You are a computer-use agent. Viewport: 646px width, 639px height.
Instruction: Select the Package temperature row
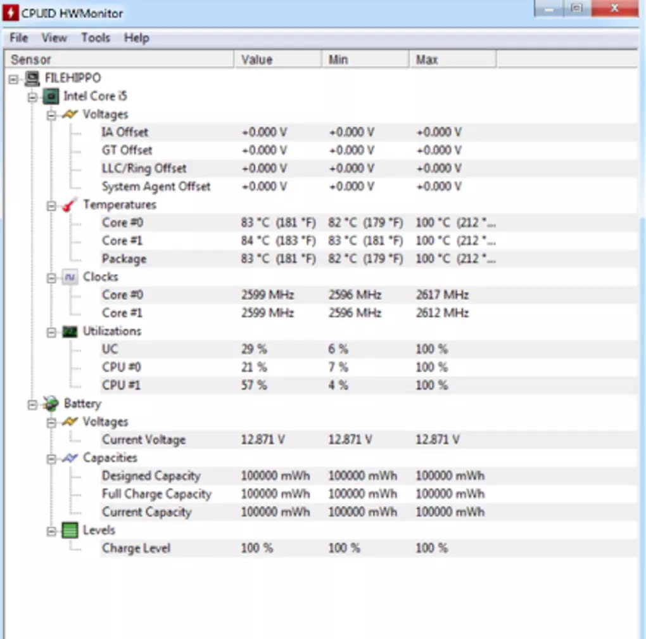click(369, 259)
